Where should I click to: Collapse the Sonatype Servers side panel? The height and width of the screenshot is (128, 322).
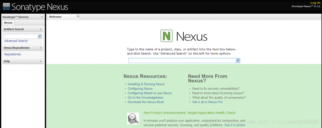(x=42, y=17)
